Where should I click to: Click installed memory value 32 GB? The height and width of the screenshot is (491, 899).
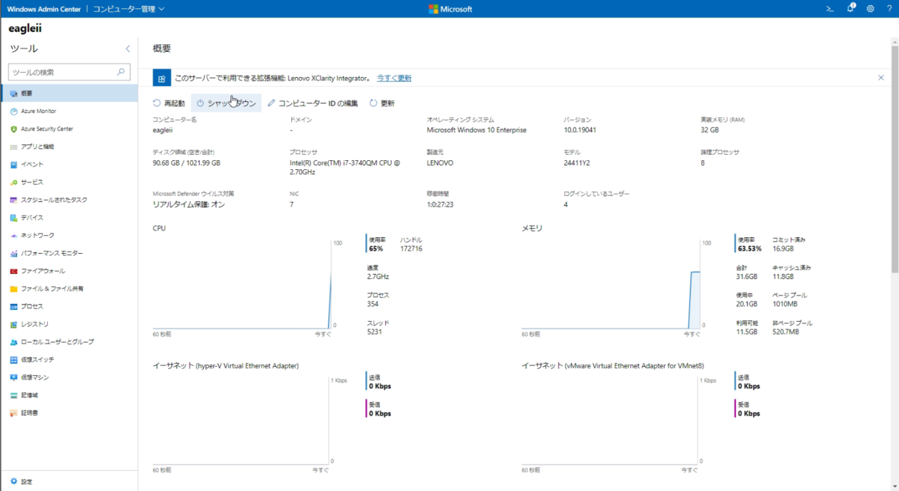[x=709, y=130]
